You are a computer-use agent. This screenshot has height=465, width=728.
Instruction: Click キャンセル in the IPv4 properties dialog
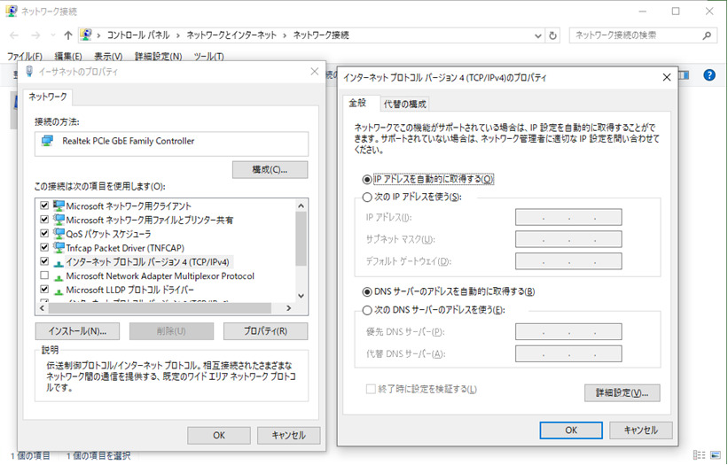[x=641, y=430]
